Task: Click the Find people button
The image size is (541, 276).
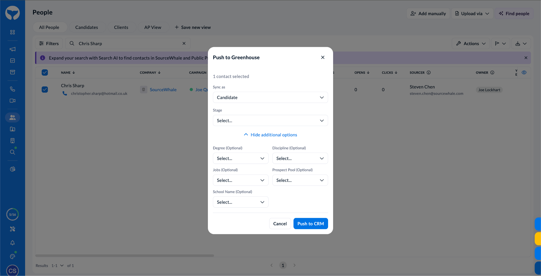Action: click(x=514, y=13)
